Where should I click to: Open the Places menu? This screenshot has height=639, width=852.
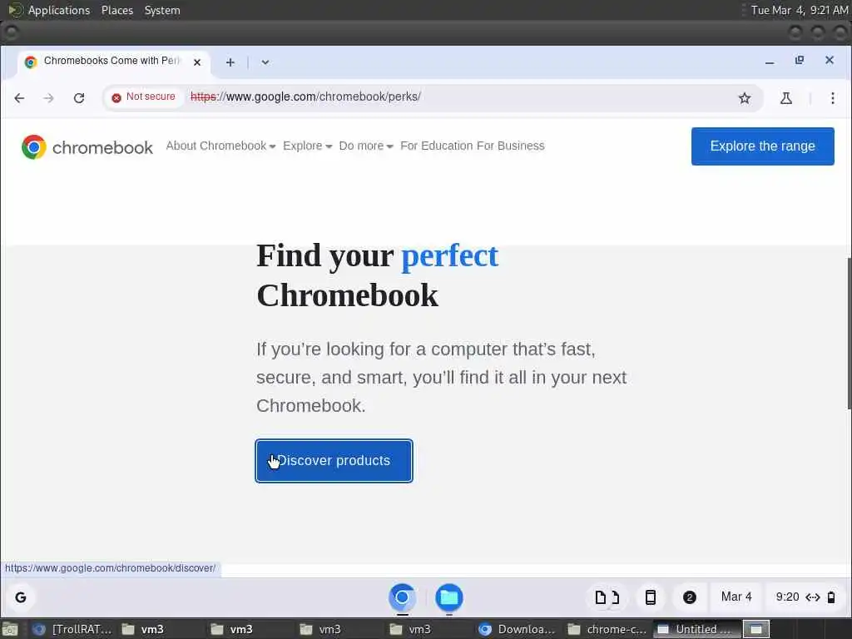116,10
